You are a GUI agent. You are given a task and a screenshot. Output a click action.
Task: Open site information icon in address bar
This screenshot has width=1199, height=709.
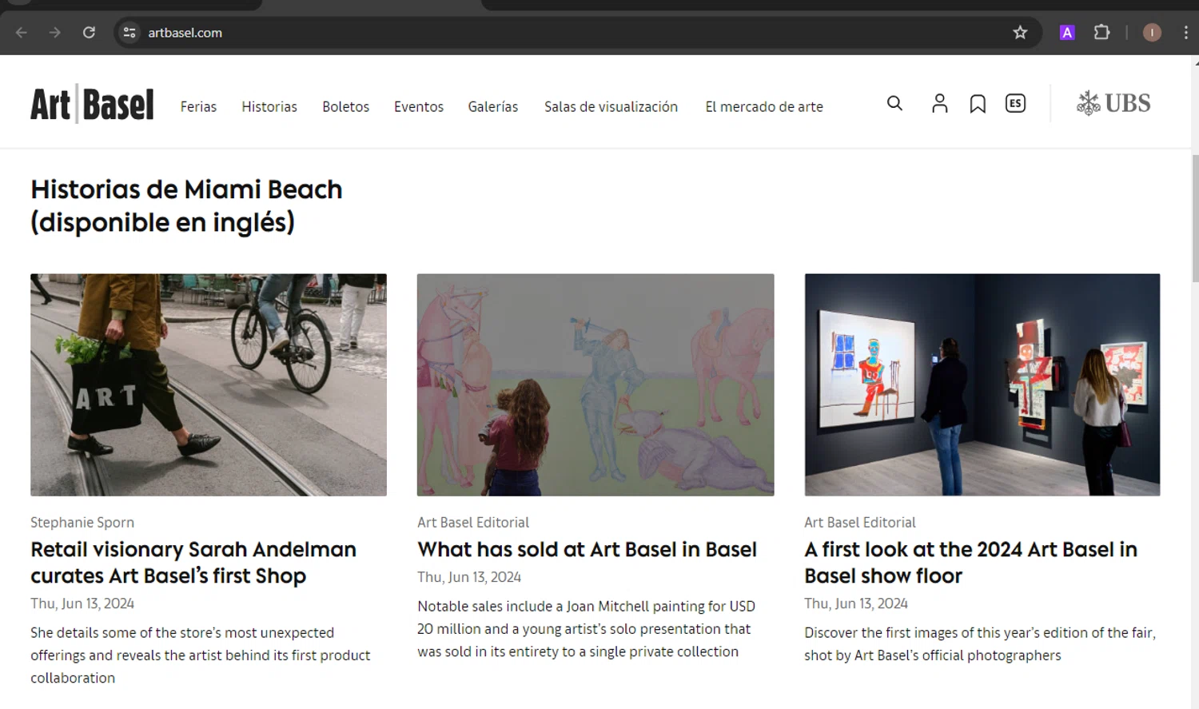click(x=129, y=33)
